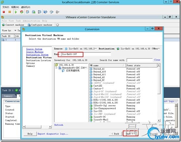Click the Iio-IIS VM icon

[91, 111]
